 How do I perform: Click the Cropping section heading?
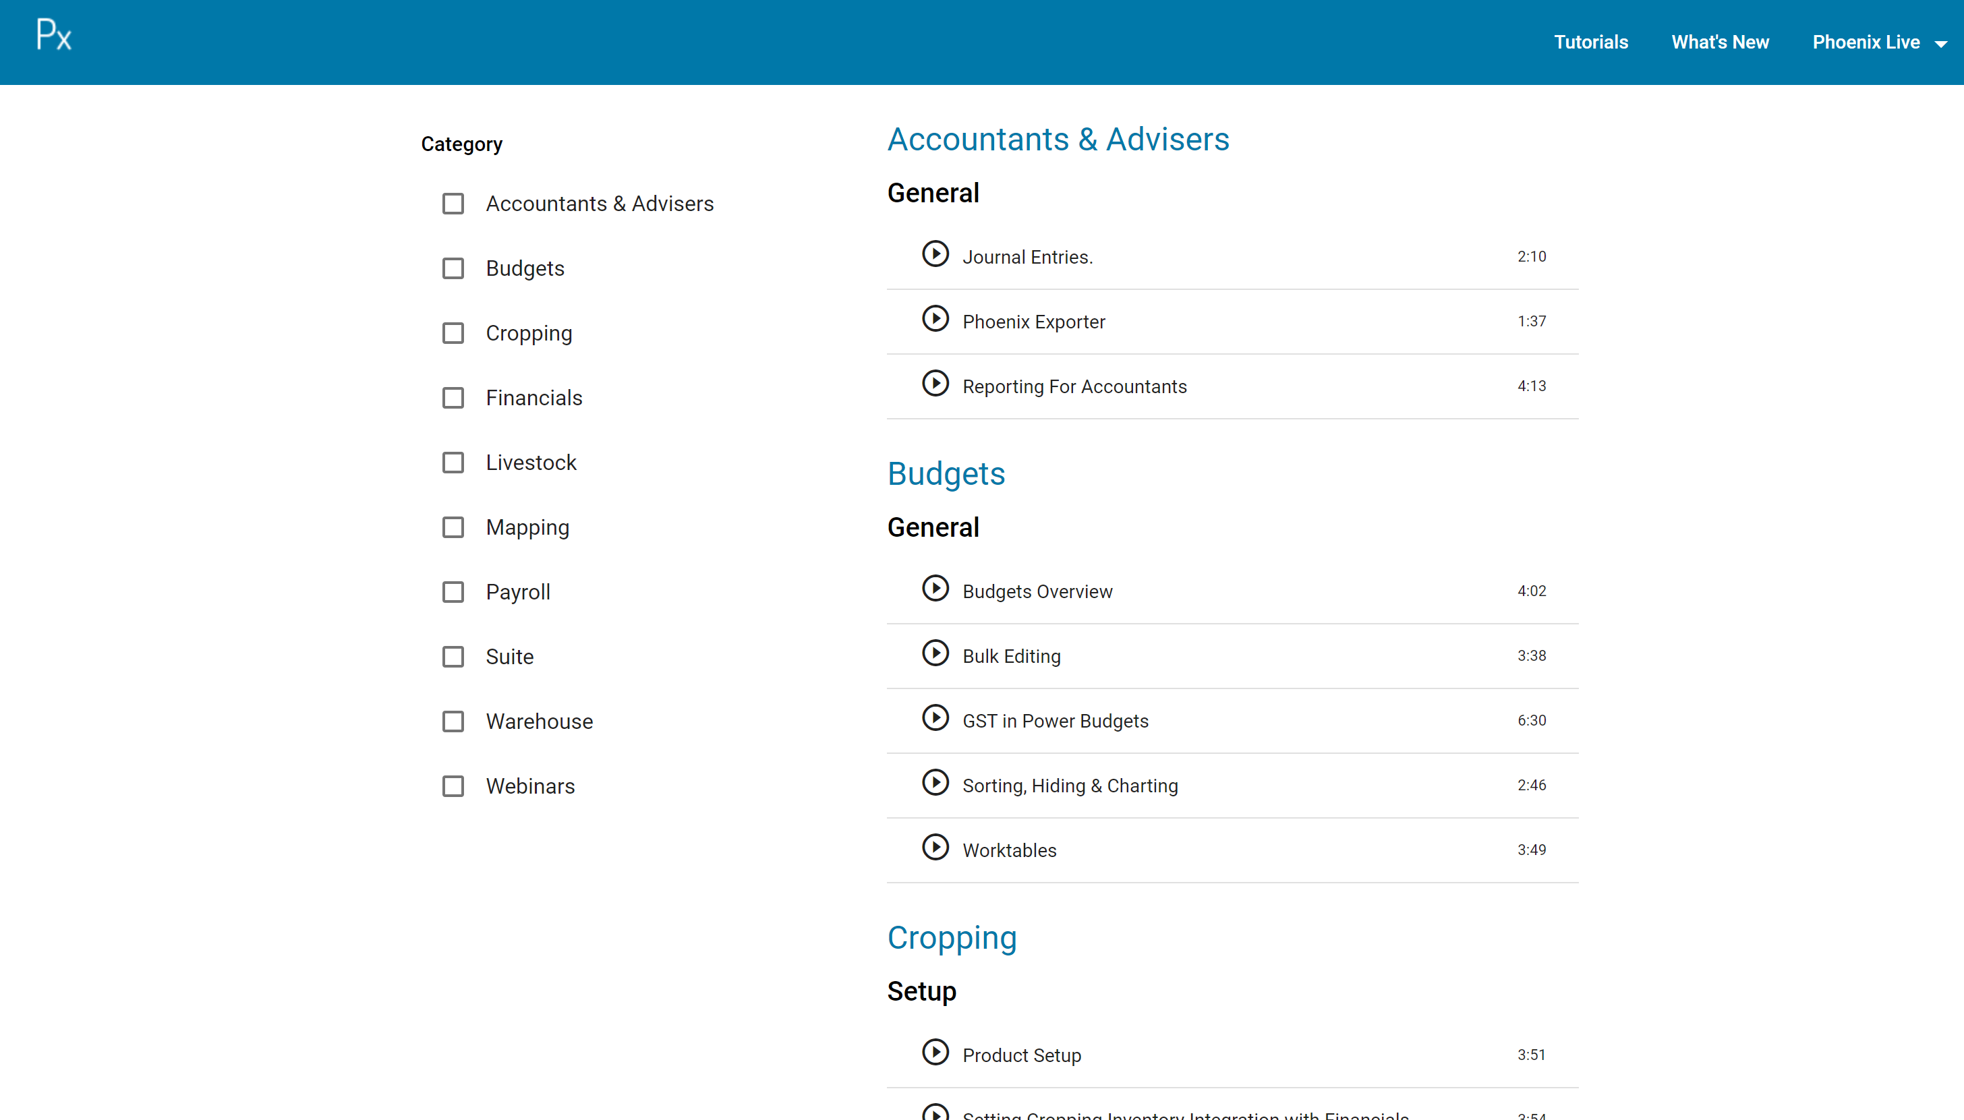[x=952, y=938]
